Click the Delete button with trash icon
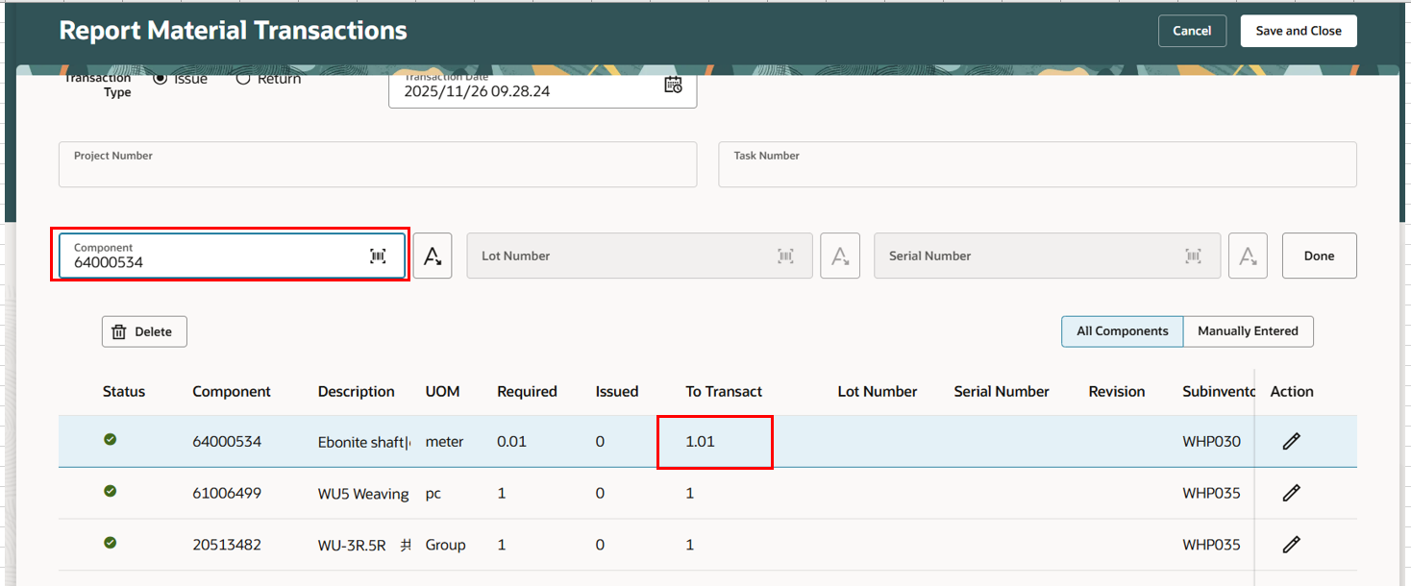Image resolution: width=1411 pixels, height=586 pixels. tap(144, 331)
